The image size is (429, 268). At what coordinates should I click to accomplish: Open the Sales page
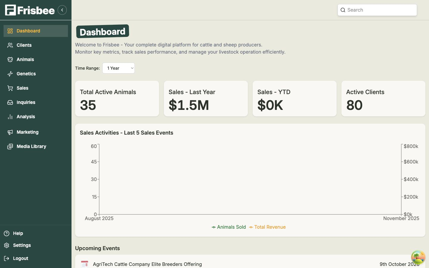36,88
